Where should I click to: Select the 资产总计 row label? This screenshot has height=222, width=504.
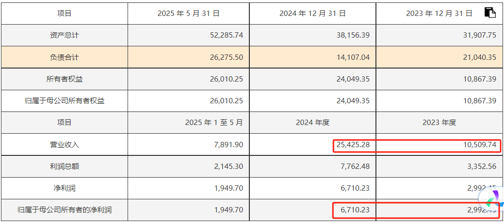64,35
